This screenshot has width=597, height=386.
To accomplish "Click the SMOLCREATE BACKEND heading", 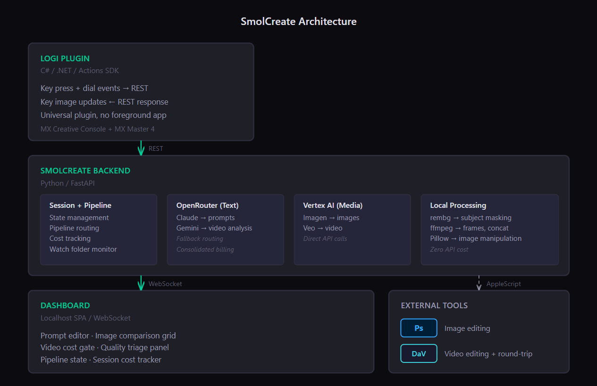I will (85, 171).
